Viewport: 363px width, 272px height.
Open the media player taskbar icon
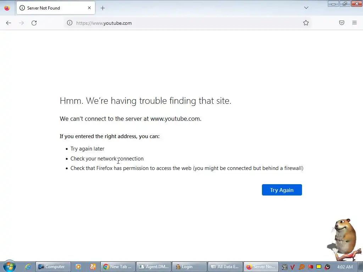coord(78,267)
